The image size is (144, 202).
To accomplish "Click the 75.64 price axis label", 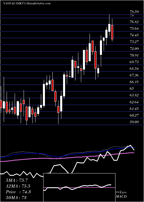I will [x=134, y=29].
